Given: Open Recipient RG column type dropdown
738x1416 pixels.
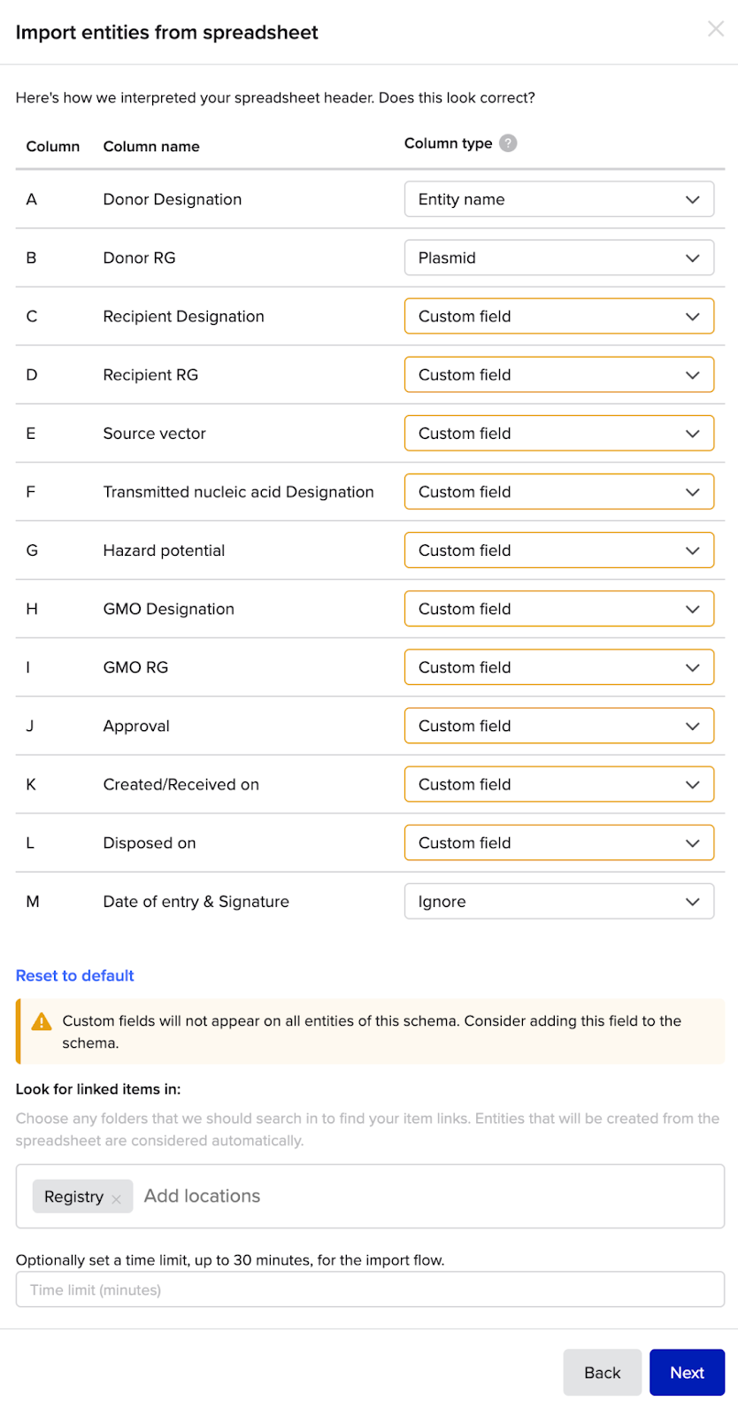Looking at the screenshot, I should (x=558, y=374).
